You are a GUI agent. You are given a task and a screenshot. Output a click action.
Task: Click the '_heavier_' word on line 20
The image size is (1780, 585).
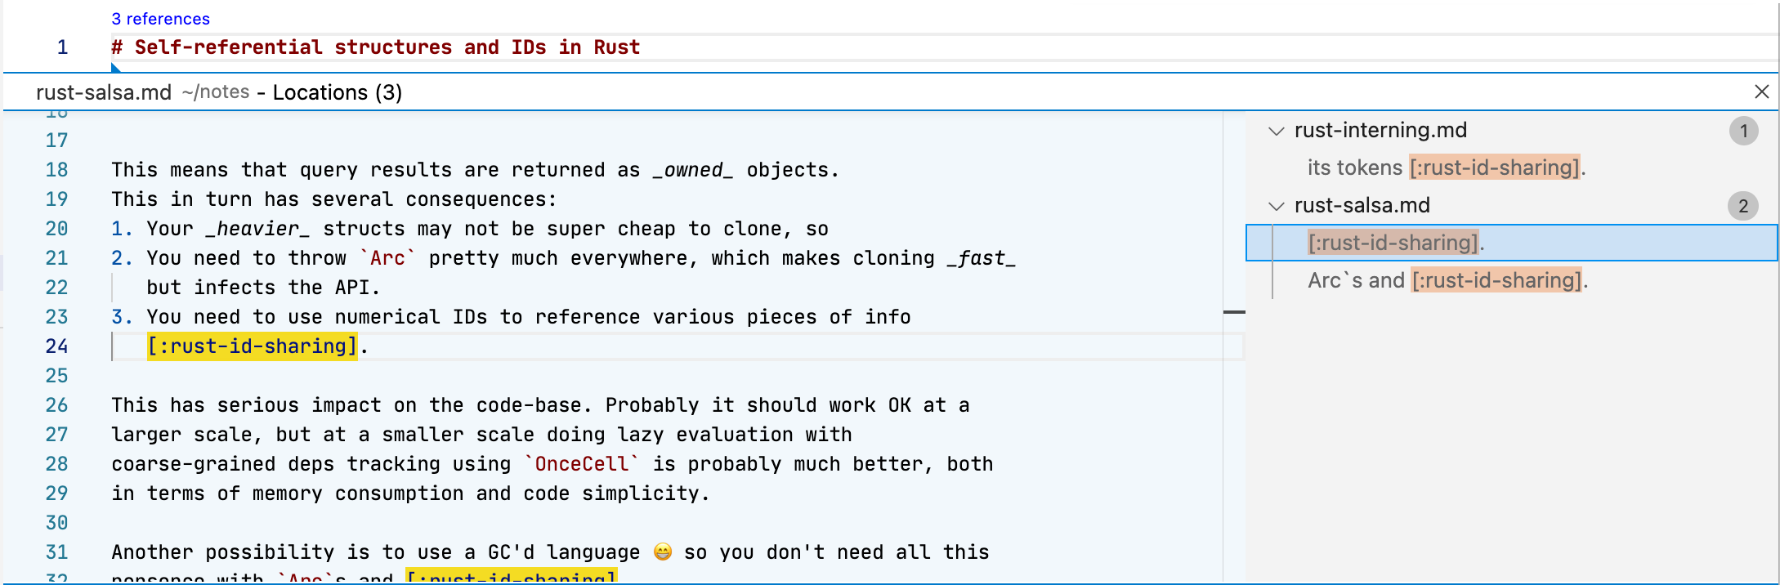[x=258, y=229]
